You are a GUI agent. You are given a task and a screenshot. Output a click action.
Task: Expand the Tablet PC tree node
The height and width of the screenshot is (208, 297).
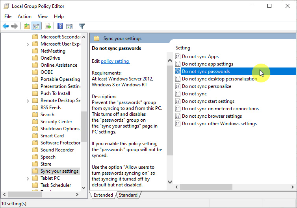[28, 178]
